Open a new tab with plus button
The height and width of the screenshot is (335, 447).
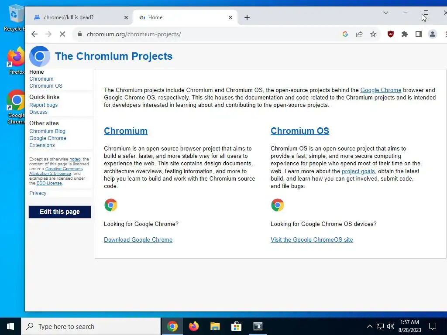(x=247, y=17)
